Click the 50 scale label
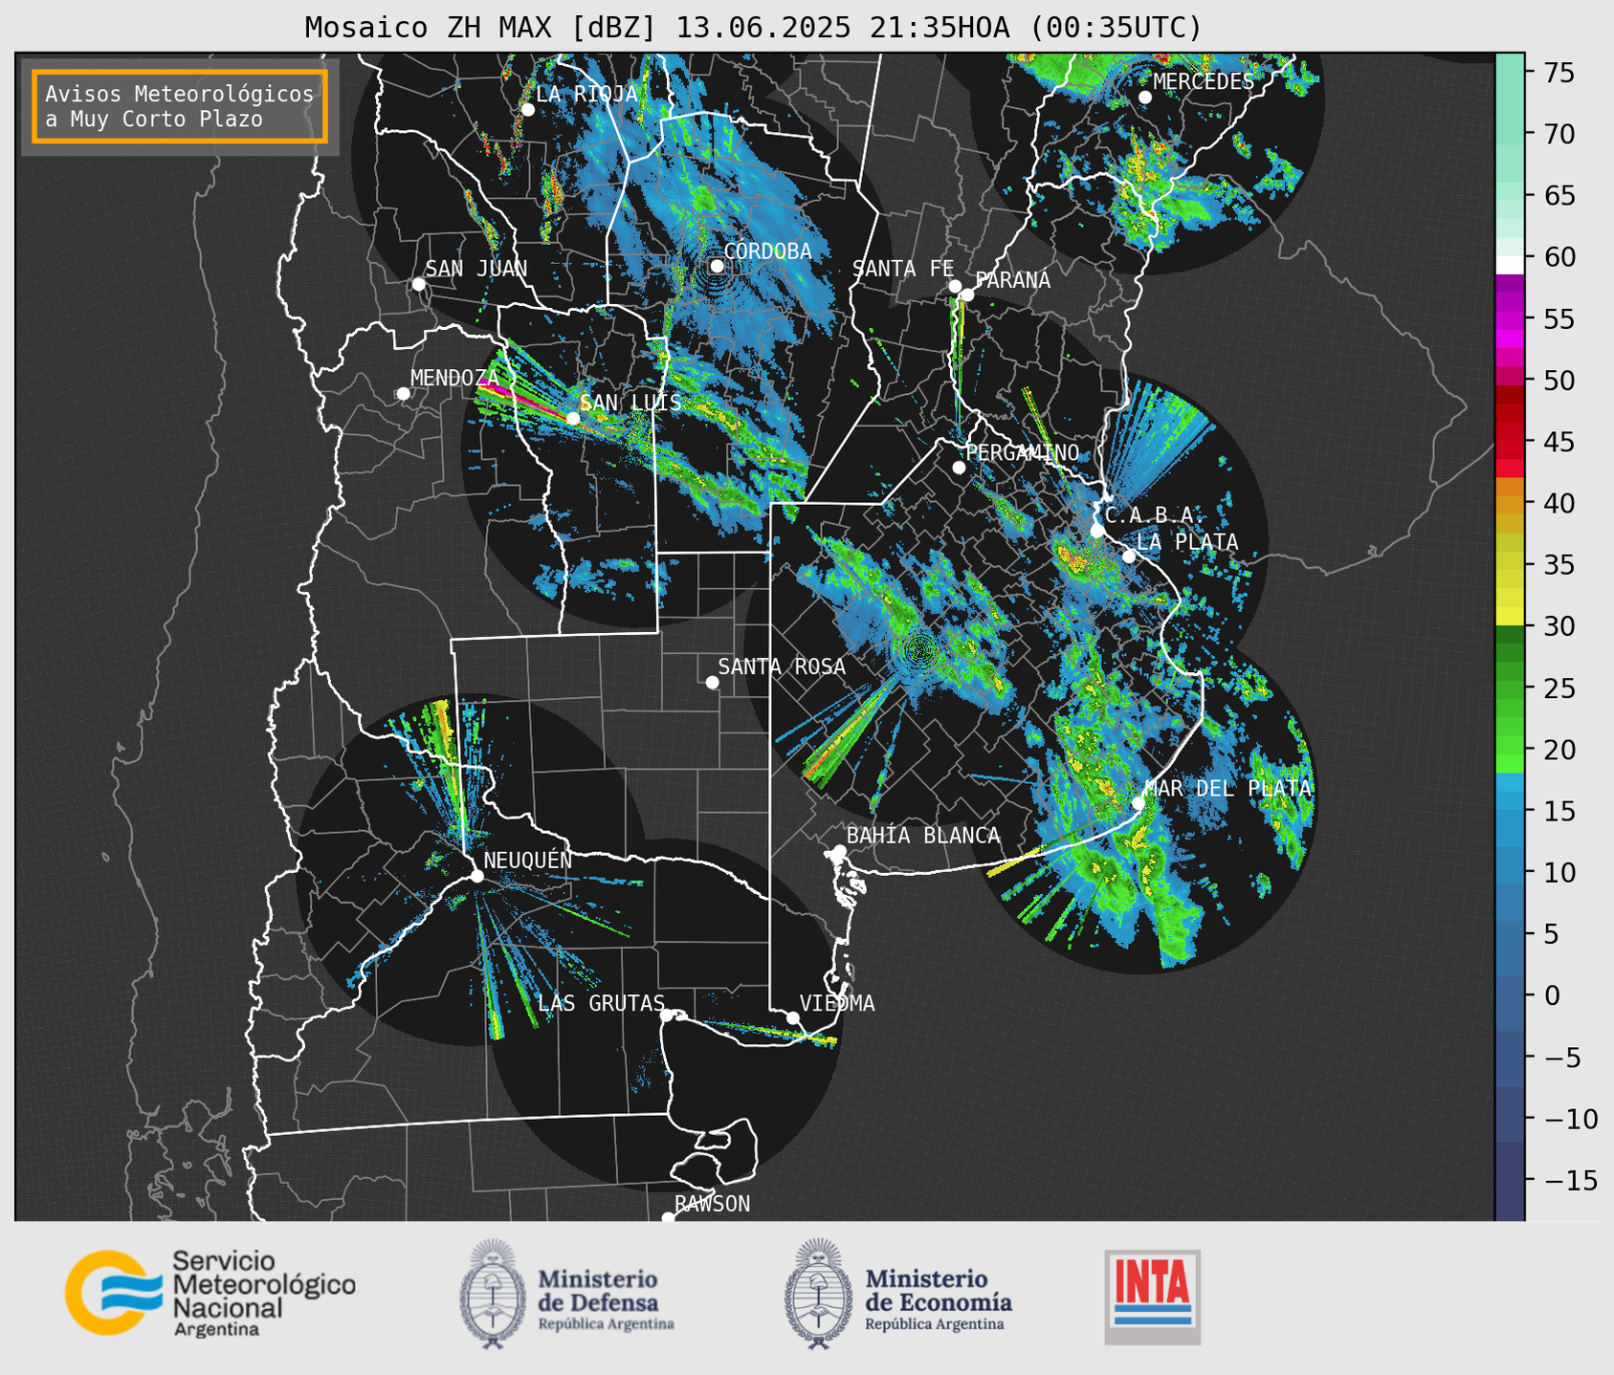Screen dimensions: 1614x1375 tap(1559, 381)
